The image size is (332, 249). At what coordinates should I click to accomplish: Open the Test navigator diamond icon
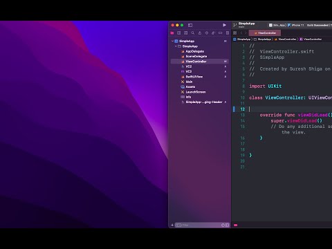tap(207, 33)
